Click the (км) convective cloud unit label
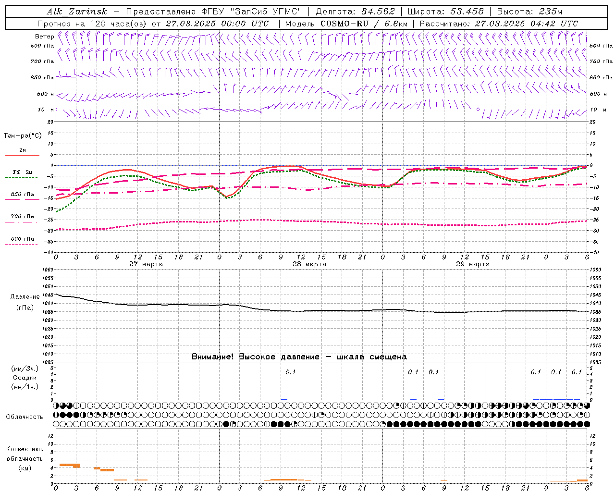 tap(25, 468)
